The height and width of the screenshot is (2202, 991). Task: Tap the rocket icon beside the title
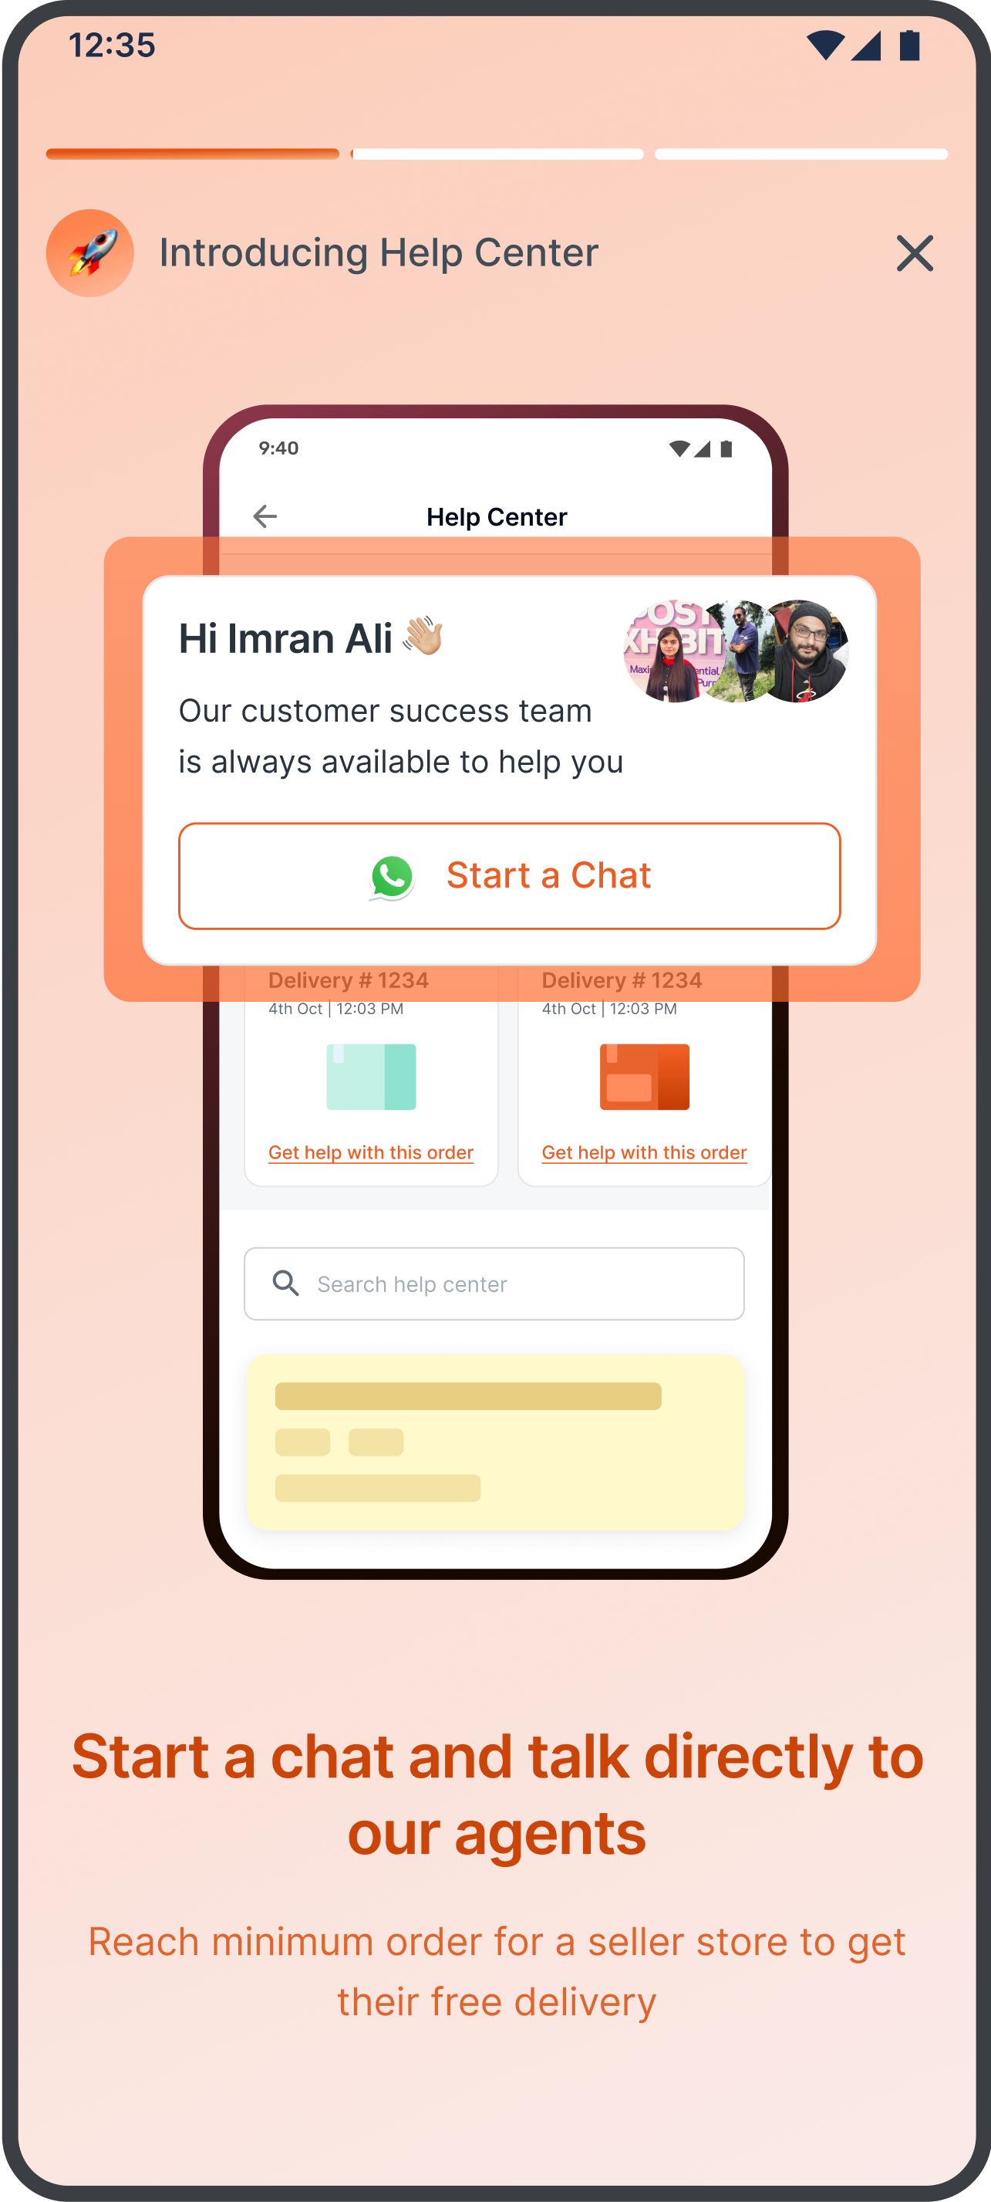[89, 253]
